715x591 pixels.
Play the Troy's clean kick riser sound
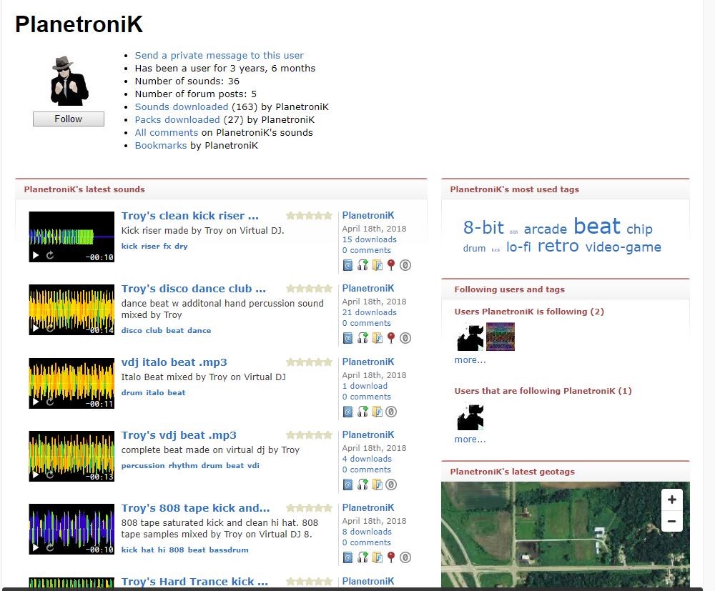click(x=35, y=256)
